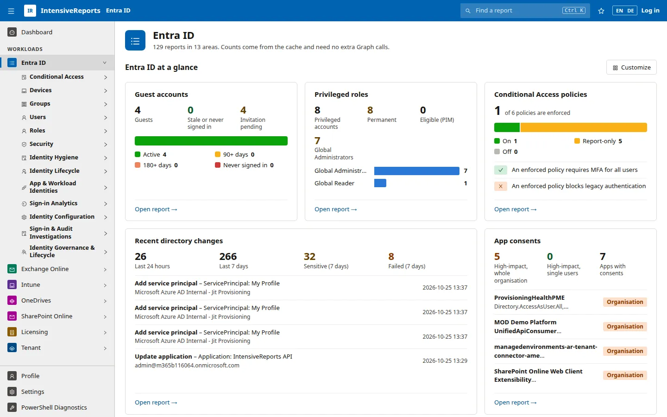Click the Global Administrator role bar
The width and height of the screenshot is (667, 417).
click(x=417, y=171)
